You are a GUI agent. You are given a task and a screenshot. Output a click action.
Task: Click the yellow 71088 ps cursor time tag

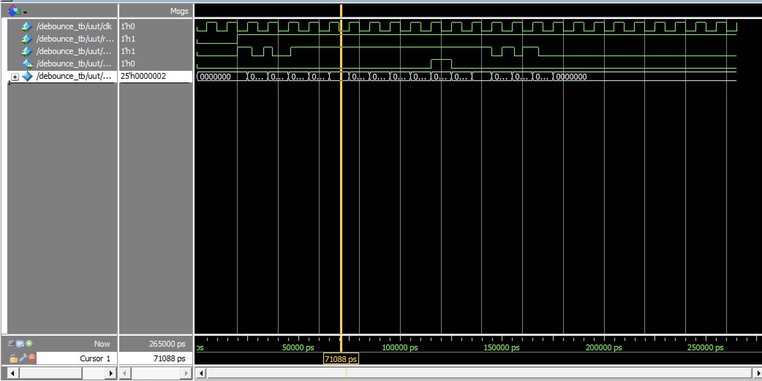click(340, 359)
